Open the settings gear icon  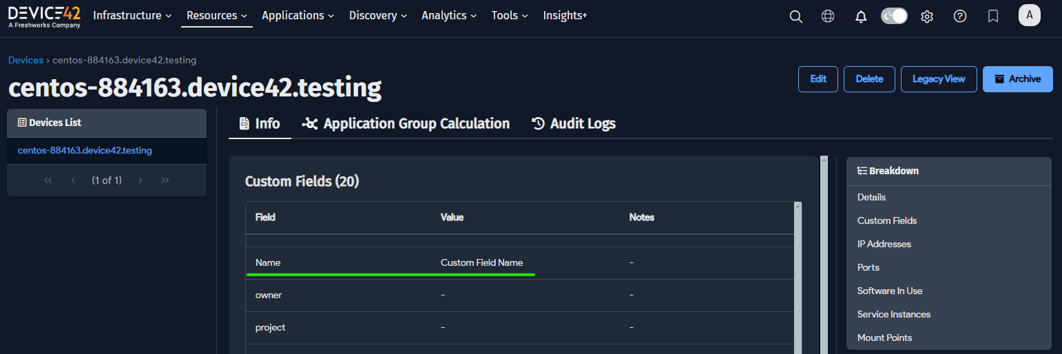click(927, 17)
